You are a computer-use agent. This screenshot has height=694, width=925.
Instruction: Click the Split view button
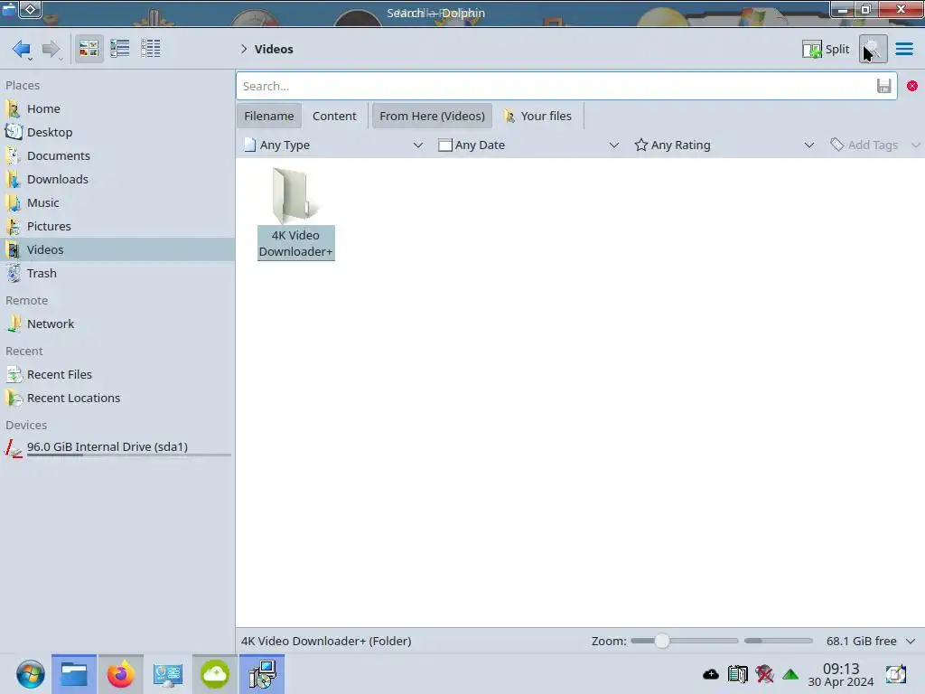click(826, 49)
